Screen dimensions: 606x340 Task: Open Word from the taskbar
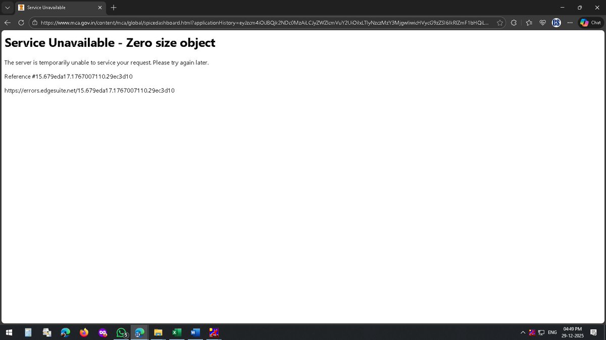pyautogui.click(x=195, y=332)
